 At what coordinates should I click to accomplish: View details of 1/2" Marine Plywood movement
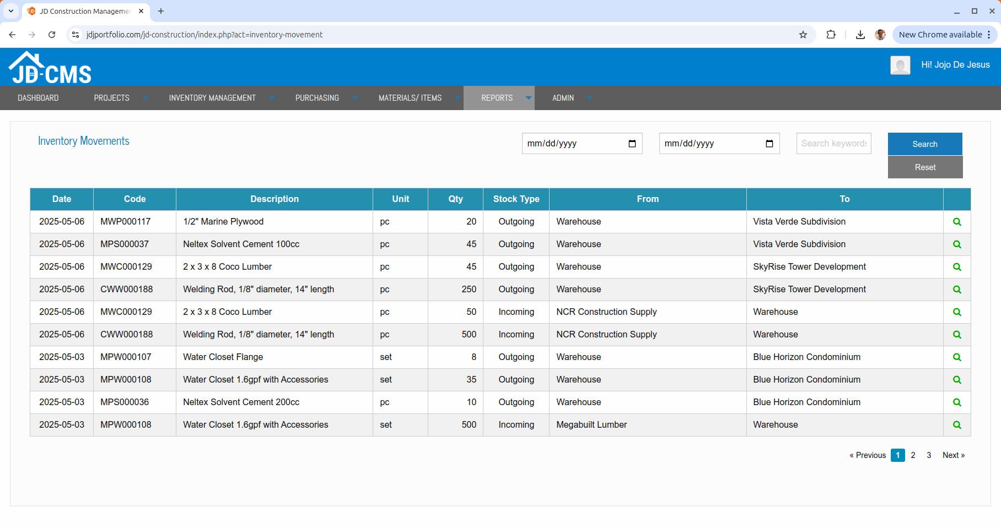pyautogui.click(x=957, y=222)
